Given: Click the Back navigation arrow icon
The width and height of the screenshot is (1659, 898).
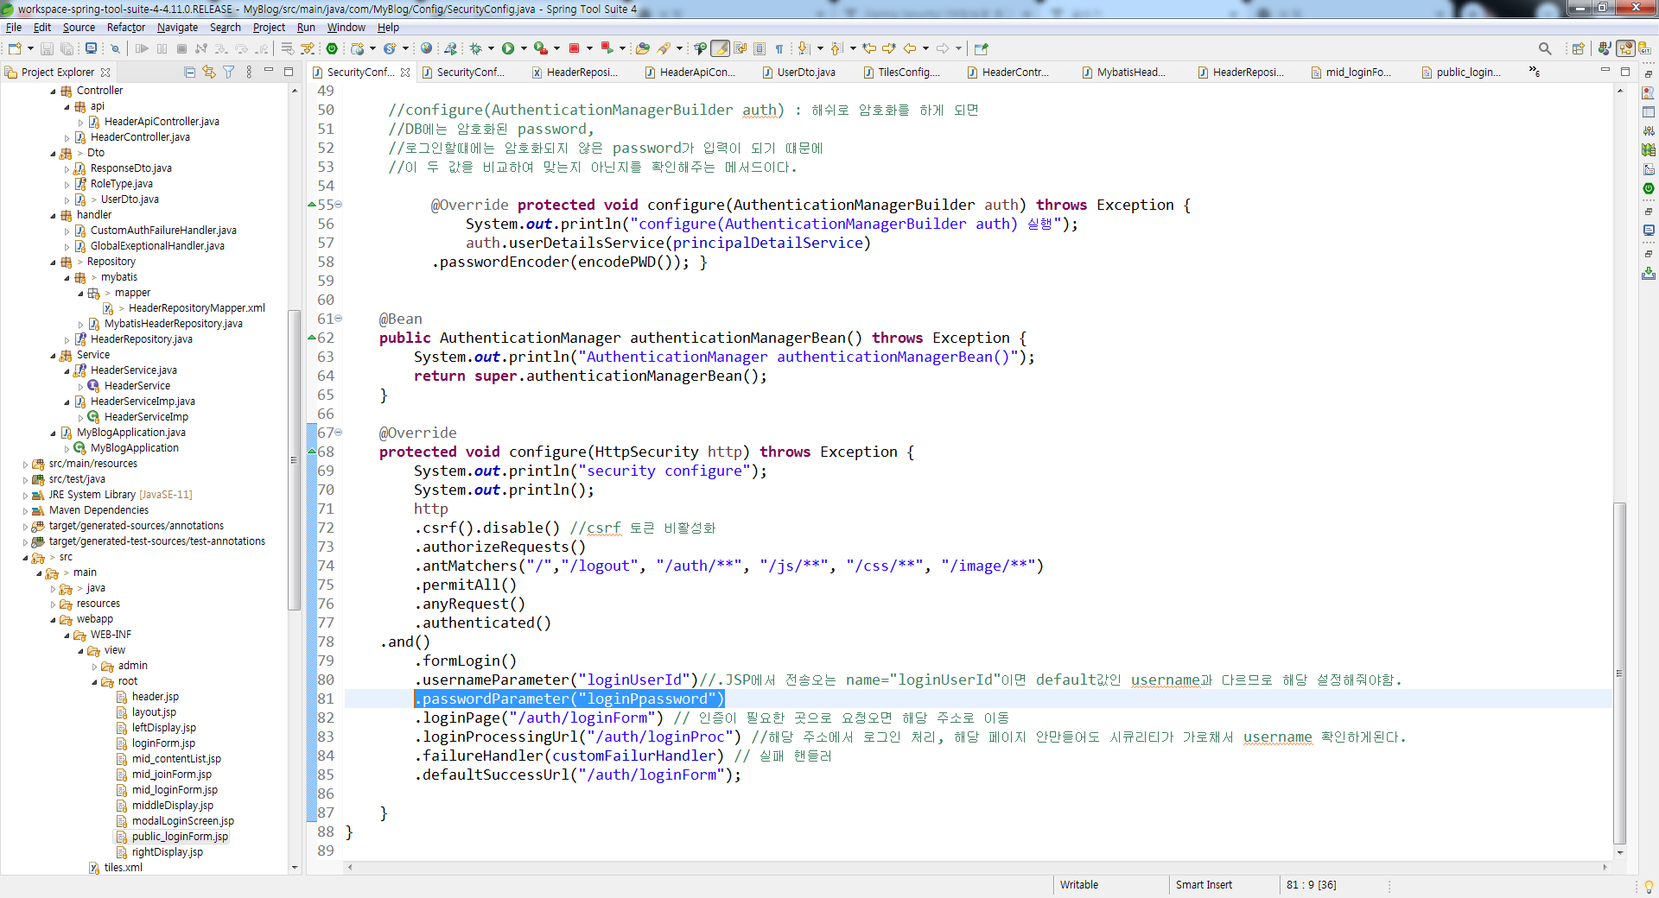Looking at the screenshot, I should coord(909,48).
